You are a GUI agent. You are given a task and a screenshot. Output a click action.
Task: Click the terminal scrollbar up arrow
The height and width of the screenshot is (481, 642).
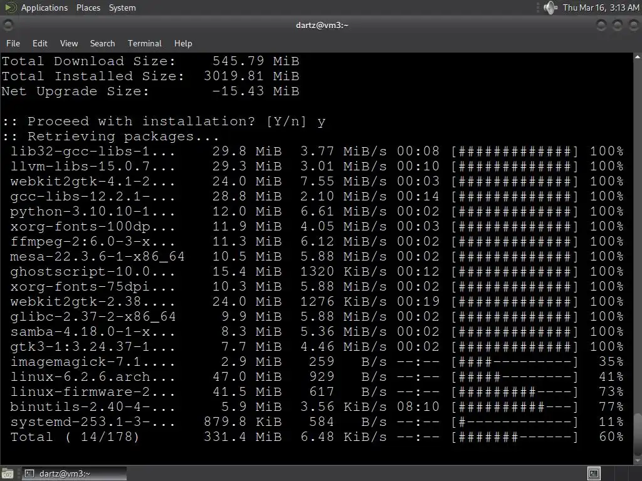click(x=638, y=57)
